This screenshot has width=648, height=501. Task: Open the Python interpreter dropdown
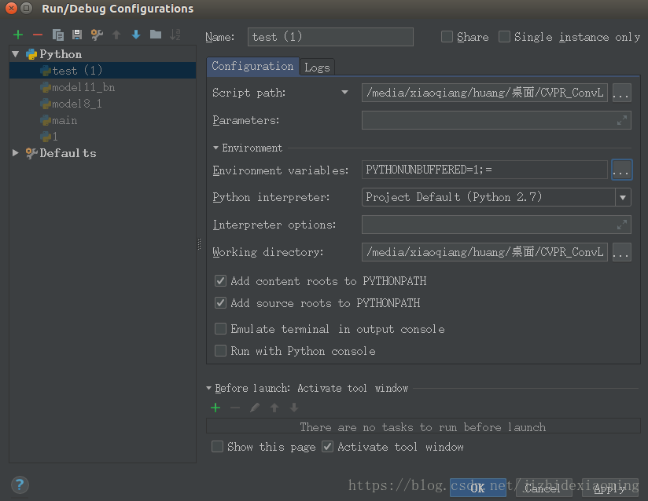coord(622,198)
